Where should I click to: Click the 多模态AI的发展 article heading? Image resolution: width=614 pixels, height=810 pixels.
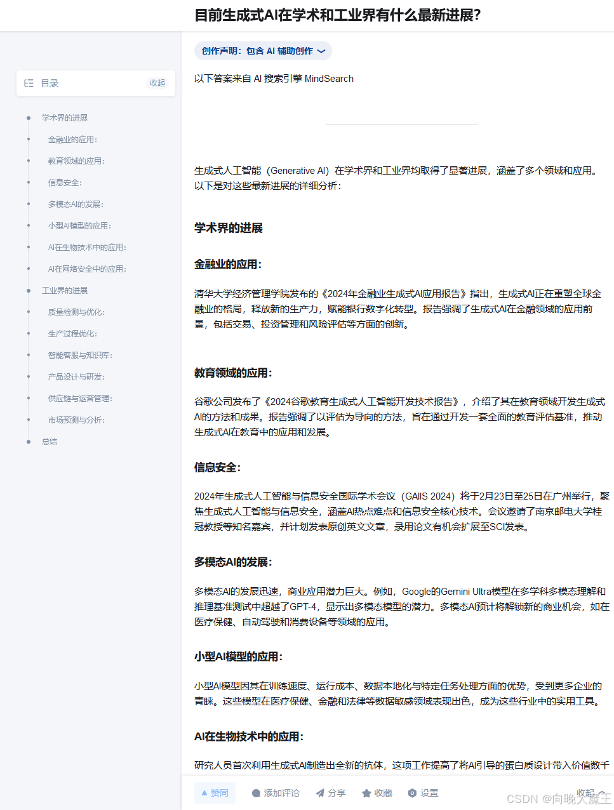pyautogui.click(x=233, y=562)
